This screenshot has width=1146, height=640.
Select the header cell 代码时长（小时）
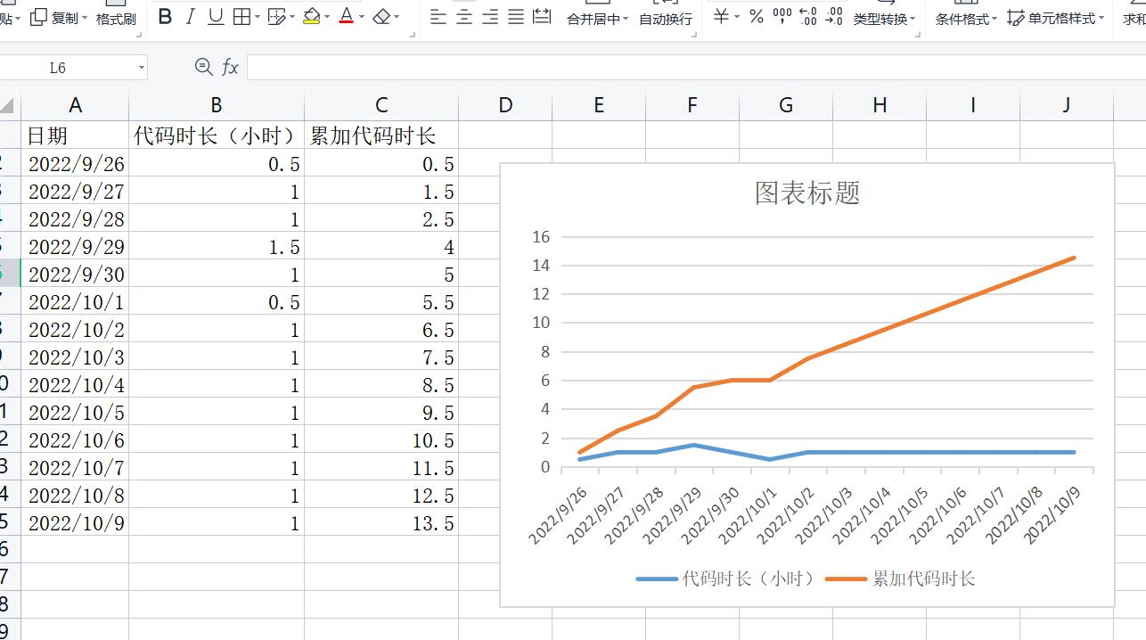217,135
